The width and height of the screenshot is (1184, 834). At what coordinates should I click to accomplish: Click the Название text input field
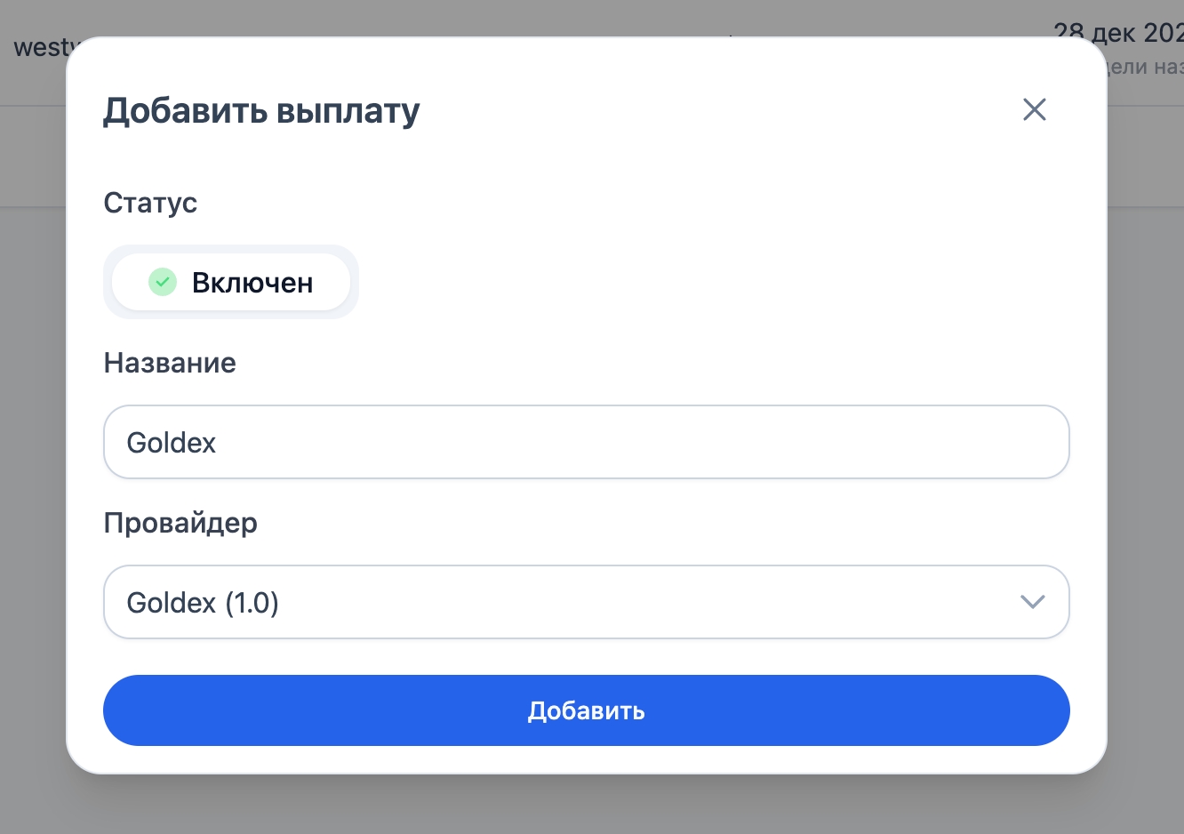click(586, 442)
